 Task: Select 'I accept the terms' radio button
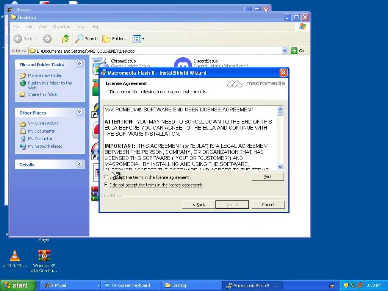[x=106, y=177]
